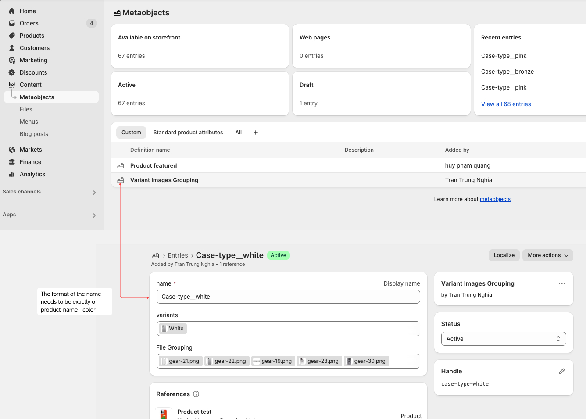This screenshot has width=586, height=419.
Task: Click the References info icon
Action: (196, 394)
